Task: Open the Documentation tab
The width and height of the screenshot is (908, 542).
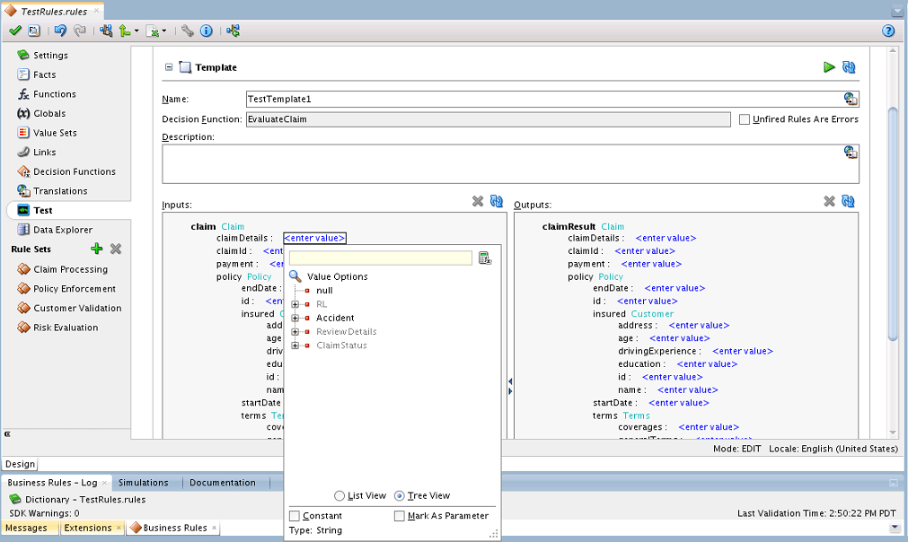Action: point(222,483)
